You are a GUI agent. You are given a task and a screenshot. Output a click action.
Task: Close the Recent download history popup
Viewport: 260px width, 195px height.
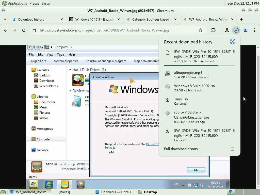tap(233, 41)
